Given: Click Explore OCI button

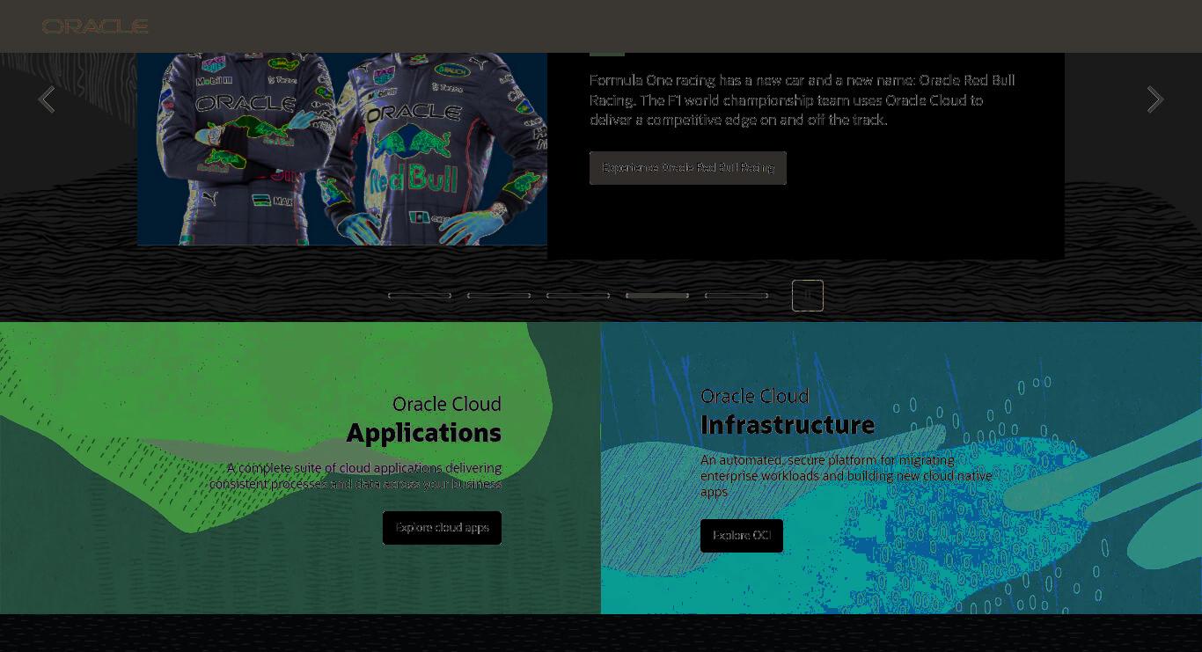Looking at the screenshot, I should click(742, 536).
